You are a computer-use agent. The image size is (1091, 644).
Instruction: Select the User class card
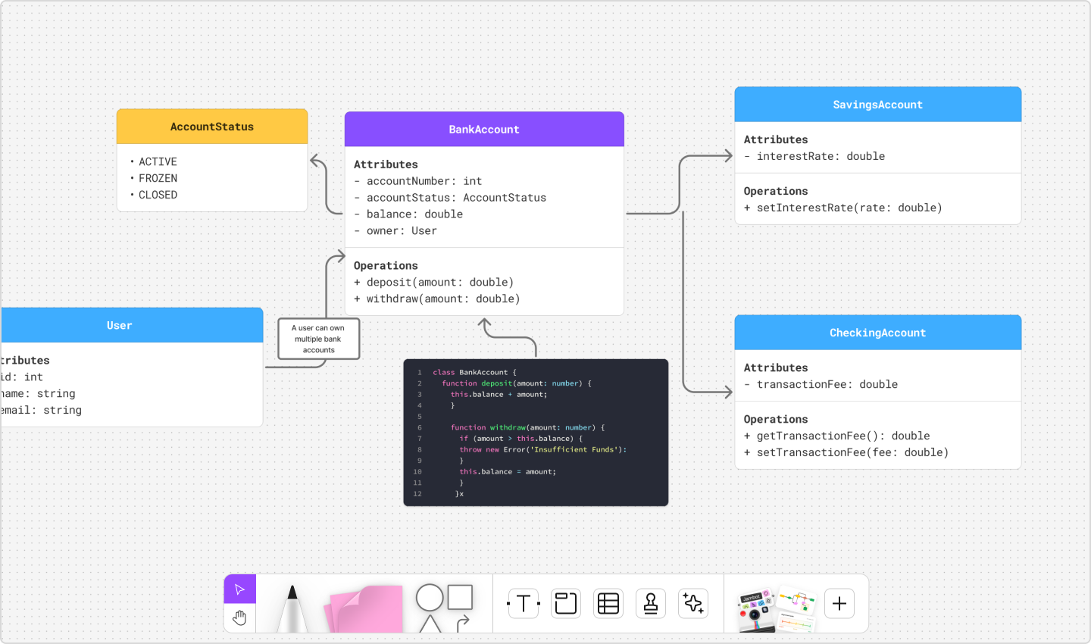pyautogui.click(x=119, y=324)
